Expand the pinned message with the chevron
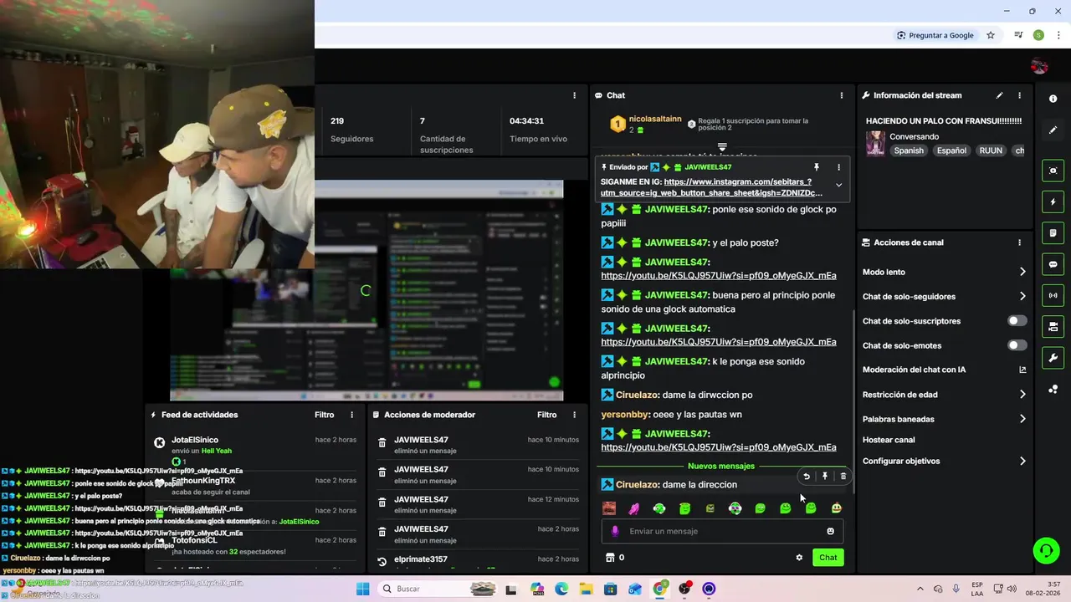This screenshot has width=1071, height=602. pos(838,186)
